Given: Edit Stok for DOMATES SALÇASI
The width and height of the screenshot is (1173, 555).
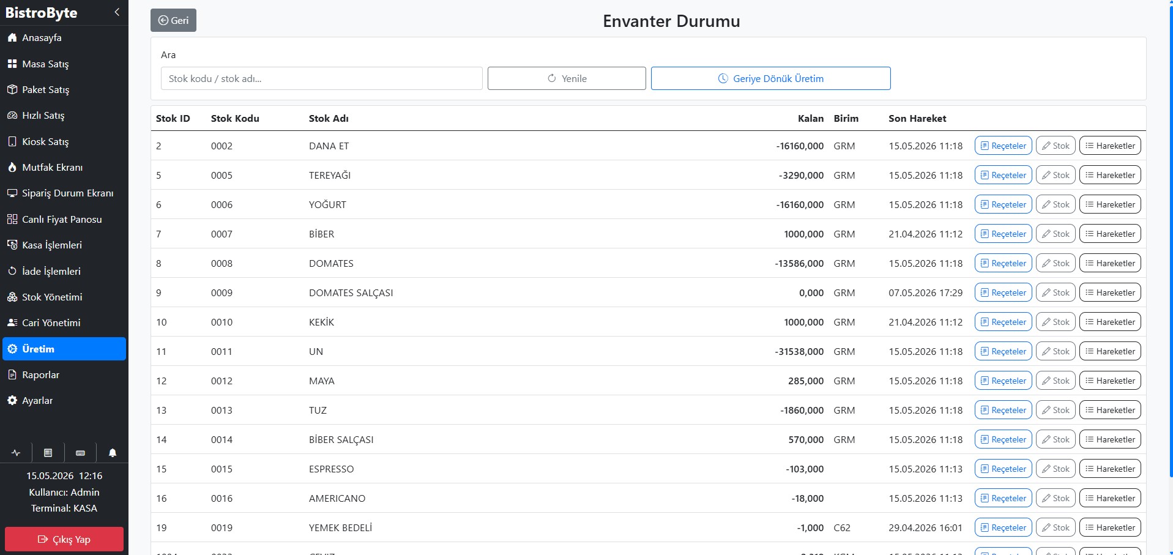Looking at the screenshot, I should click(x=1056, y=292).
